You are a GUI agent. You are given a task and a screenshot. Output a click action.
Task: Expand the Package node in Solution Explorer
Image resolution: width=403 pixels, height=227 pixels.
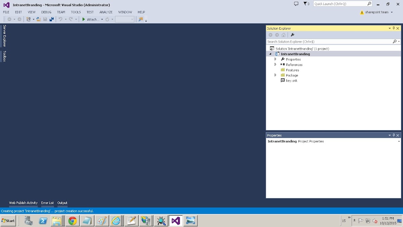[x=275, y=75]
